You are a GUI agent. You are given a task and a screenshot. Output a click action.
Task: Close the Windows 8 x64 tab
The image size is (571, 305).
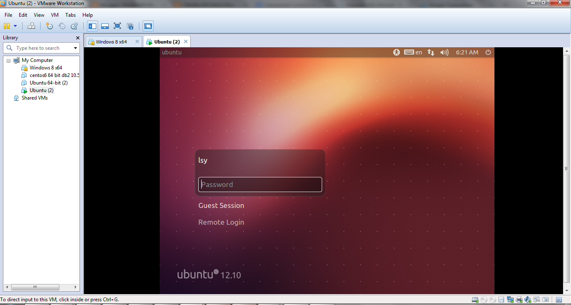(x=137, y=42)
